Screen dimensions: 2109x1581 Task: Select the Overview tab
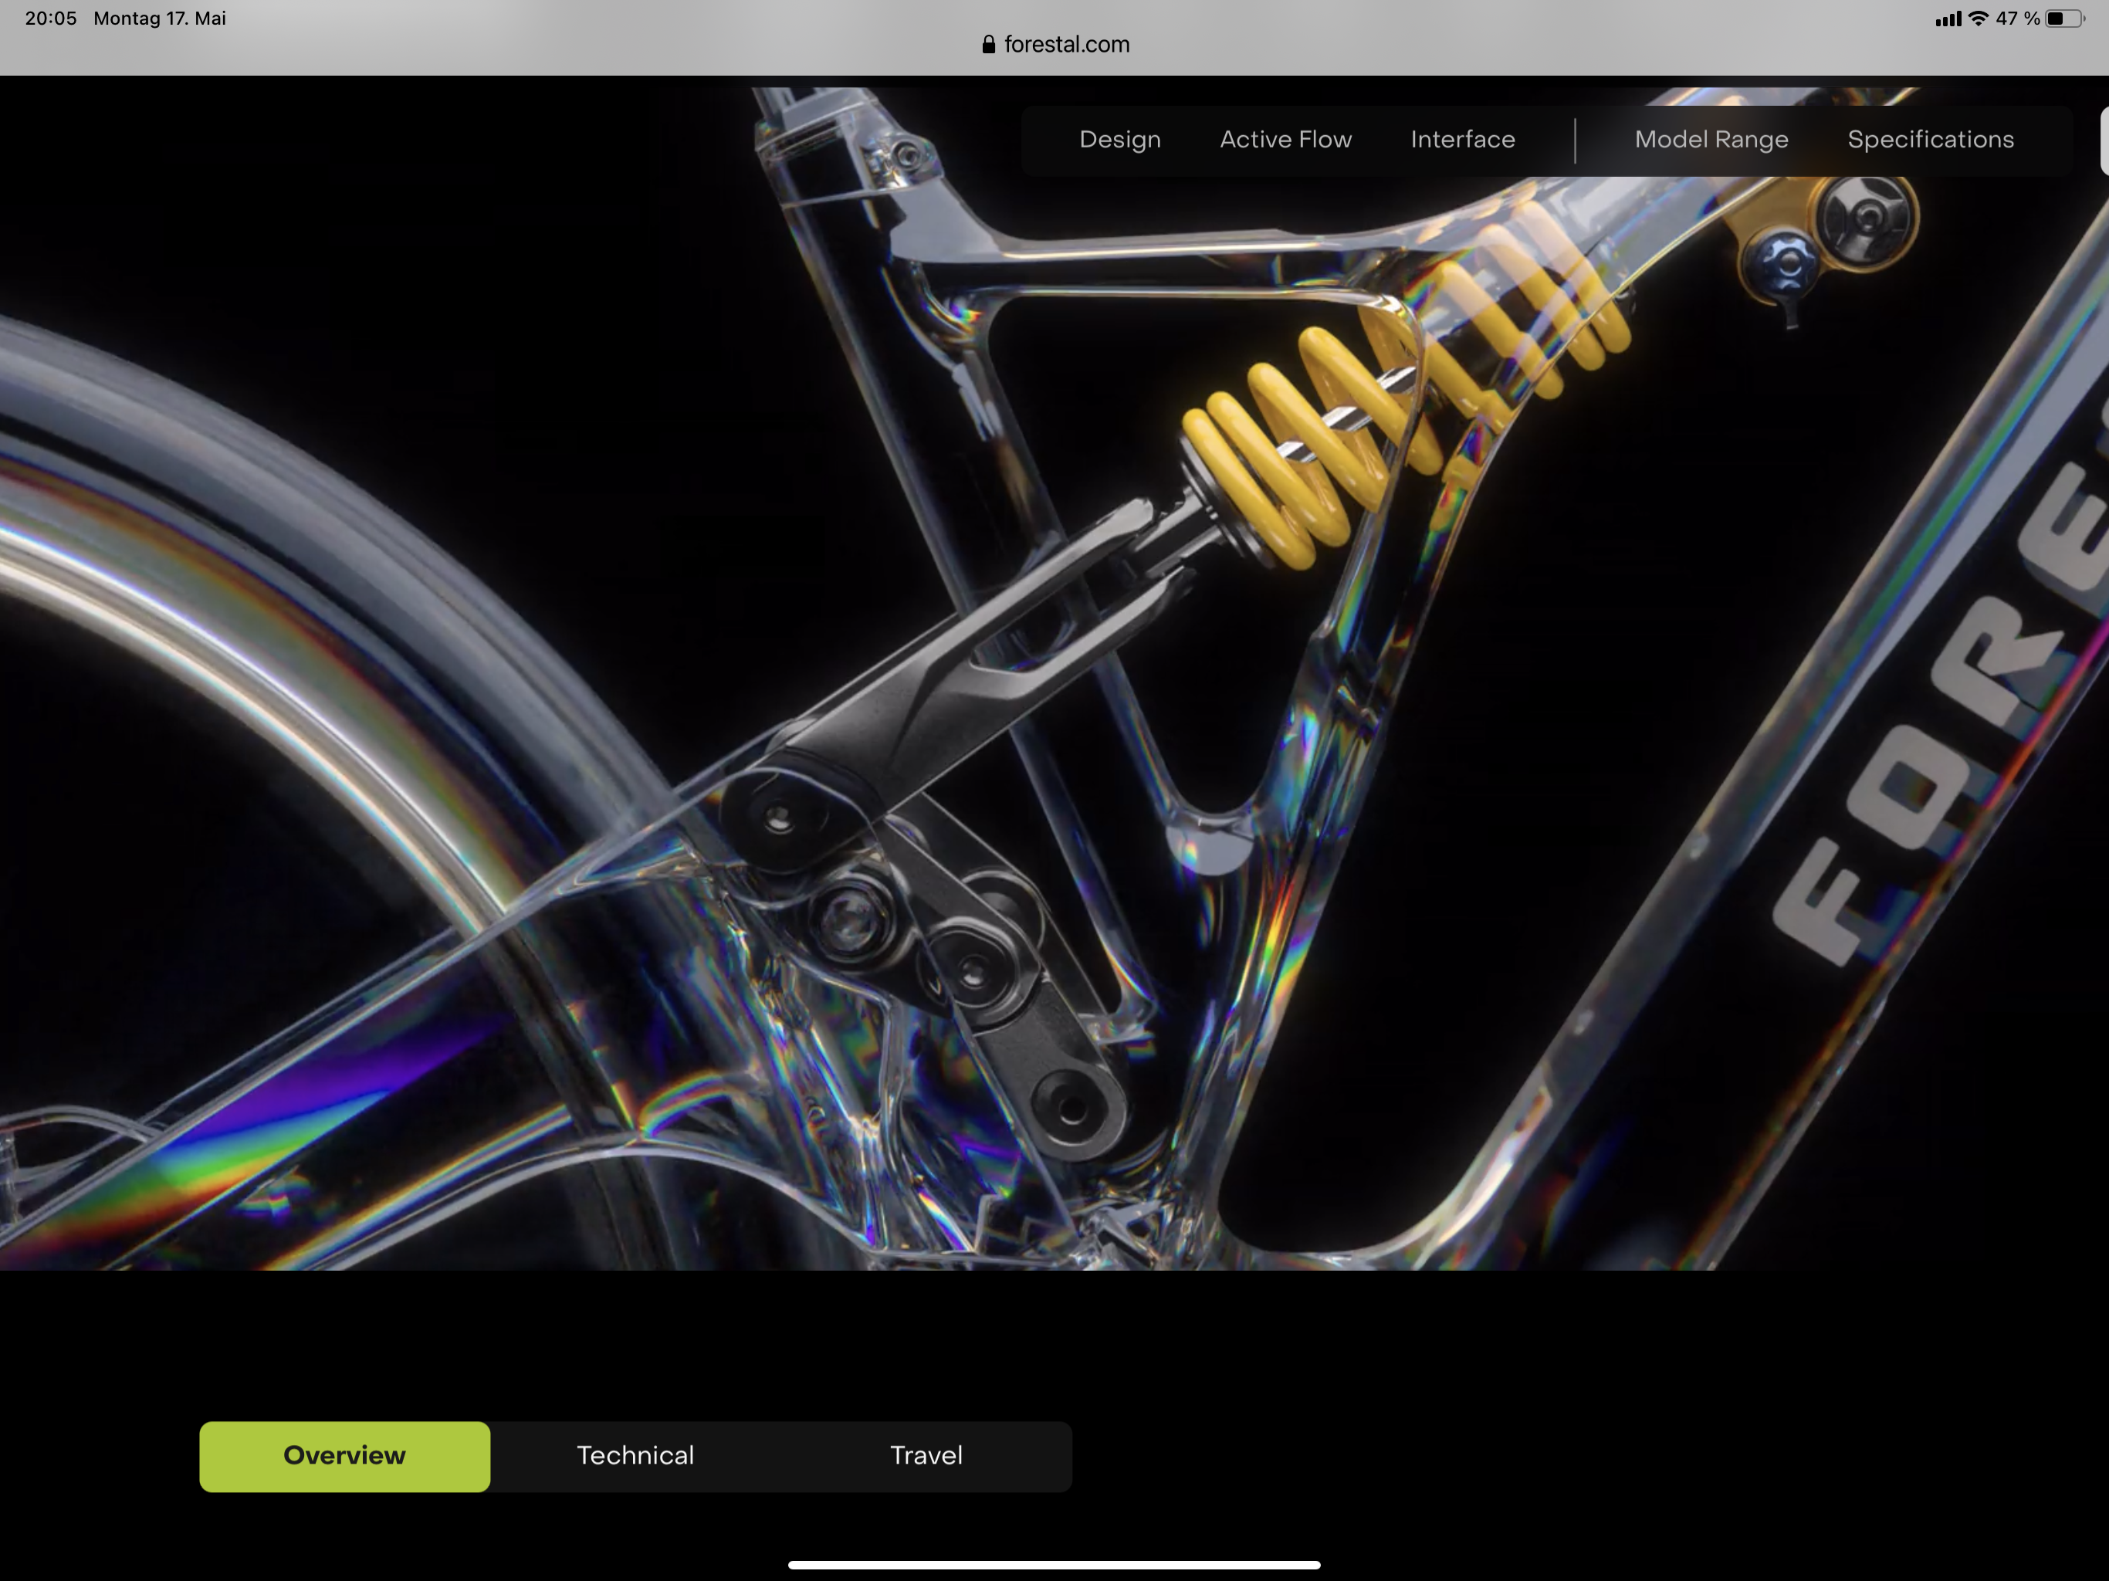[x=344, y=1456]
